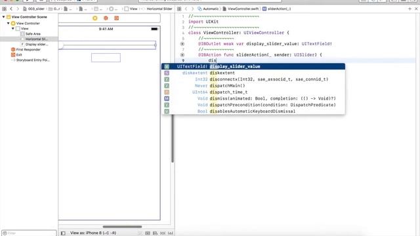Screen dimensions: 420x236
Task: Click View as: iPhone 8 device button
Action: (93, 233)
